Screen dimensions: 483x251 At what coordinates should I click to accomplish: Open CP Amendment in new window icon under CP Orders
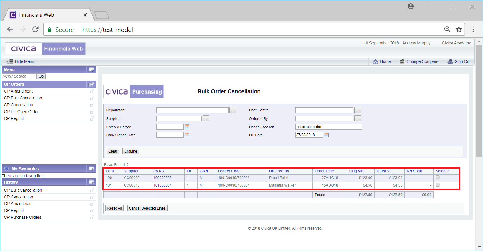pyautogui.click(x=92, y=91)
